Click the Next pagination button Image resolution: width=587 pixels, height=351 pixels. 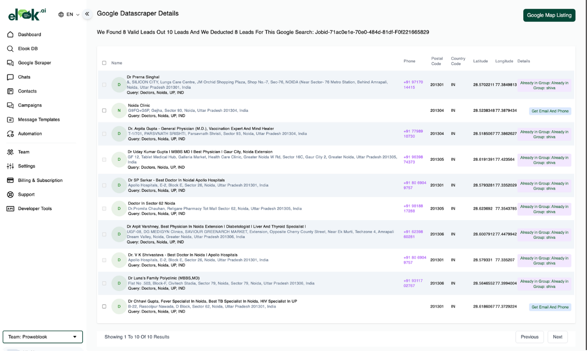(557, 337)
